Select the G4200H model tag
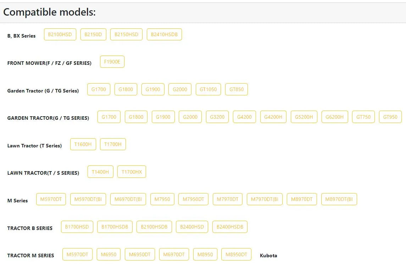This screenshot has height=264, width=406. click(x=273, y=117)
